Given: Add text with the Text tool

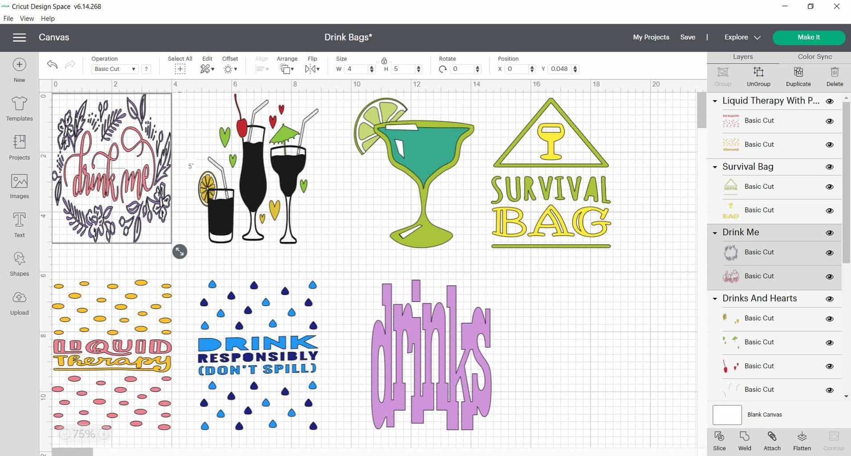Looking at the screenshot, I should [x=19, y=225].
